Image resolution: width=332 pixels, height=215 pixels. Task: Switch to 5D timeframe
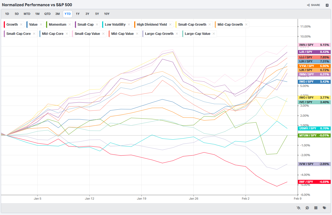point(17,14)
